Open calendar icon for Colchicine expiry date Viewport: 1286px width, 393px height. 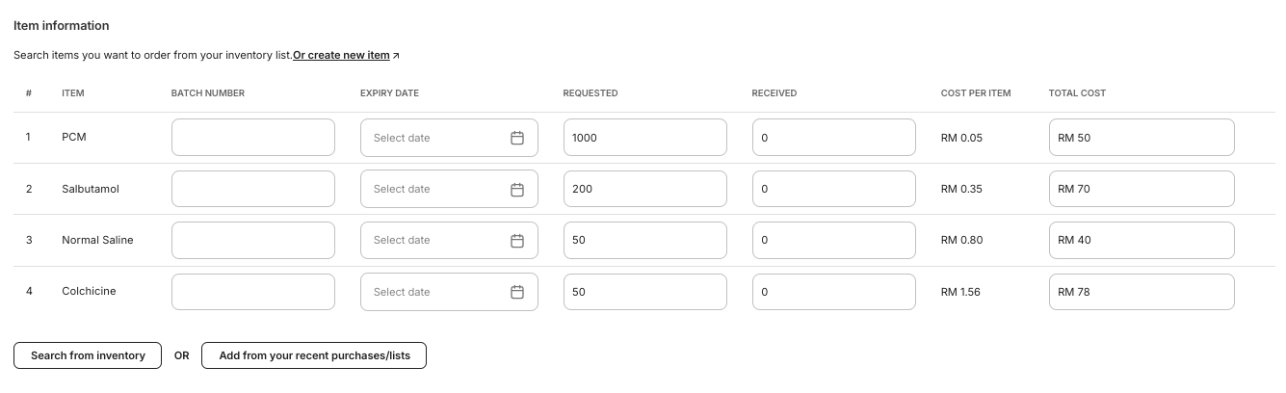[x=517, y=292]
